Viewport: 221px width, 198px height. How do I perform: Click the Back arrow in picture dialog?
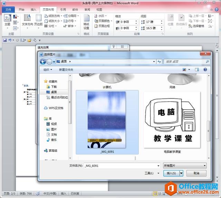coord(43,62)
